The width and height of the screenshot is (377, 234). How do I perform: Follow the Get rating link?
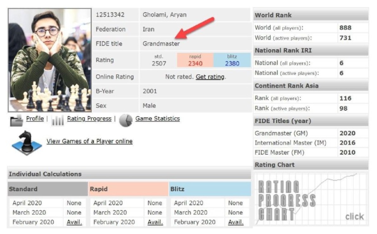point(210,77)
